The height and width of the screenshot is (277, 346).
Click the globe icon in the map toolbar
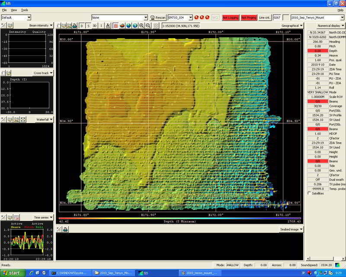point(128,26)
